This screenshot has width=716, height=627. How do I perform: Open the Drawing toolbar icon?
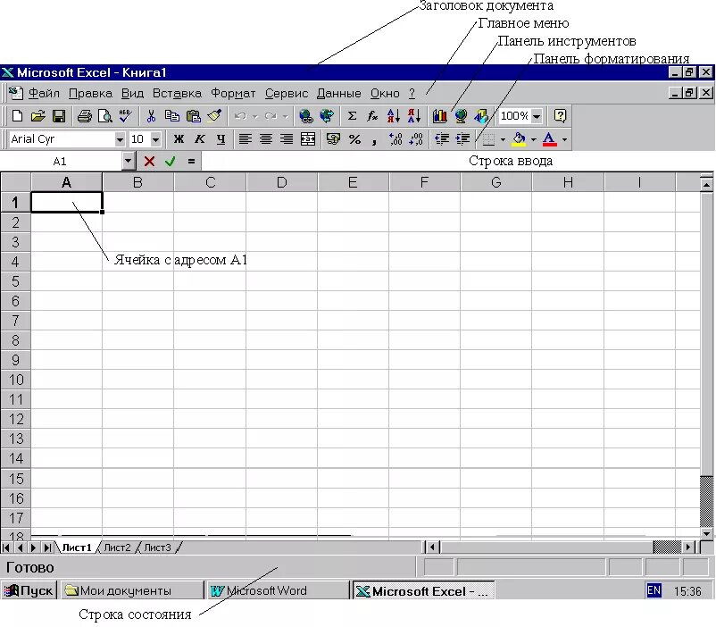pyautogui.click(x=481, y=116)
